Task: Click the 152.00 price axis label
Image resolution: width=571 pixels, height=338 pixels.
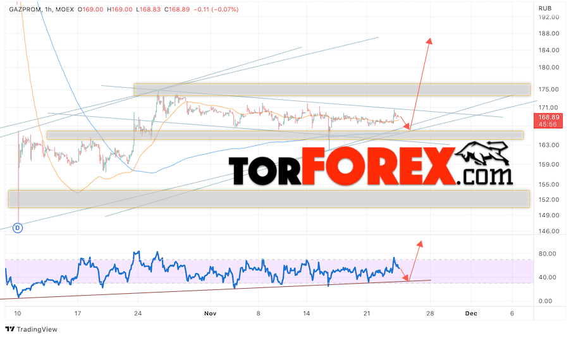Action: pyautogui.click(x=549, y=200)
